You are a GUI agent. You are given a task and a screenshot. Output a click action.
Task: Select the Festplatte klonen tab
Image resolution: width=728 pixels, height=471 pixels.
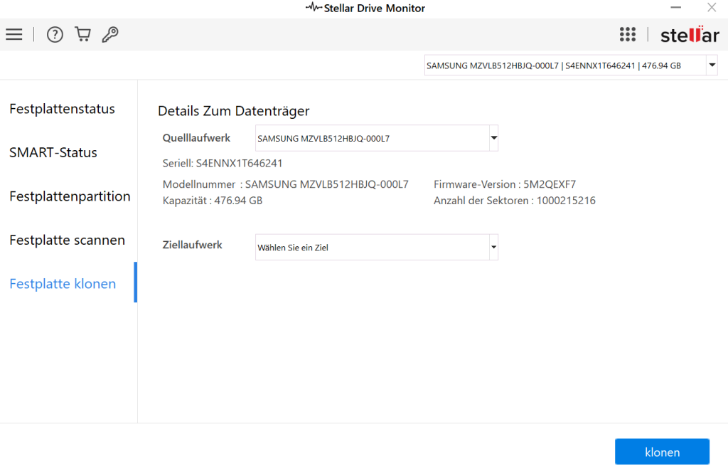63,283
